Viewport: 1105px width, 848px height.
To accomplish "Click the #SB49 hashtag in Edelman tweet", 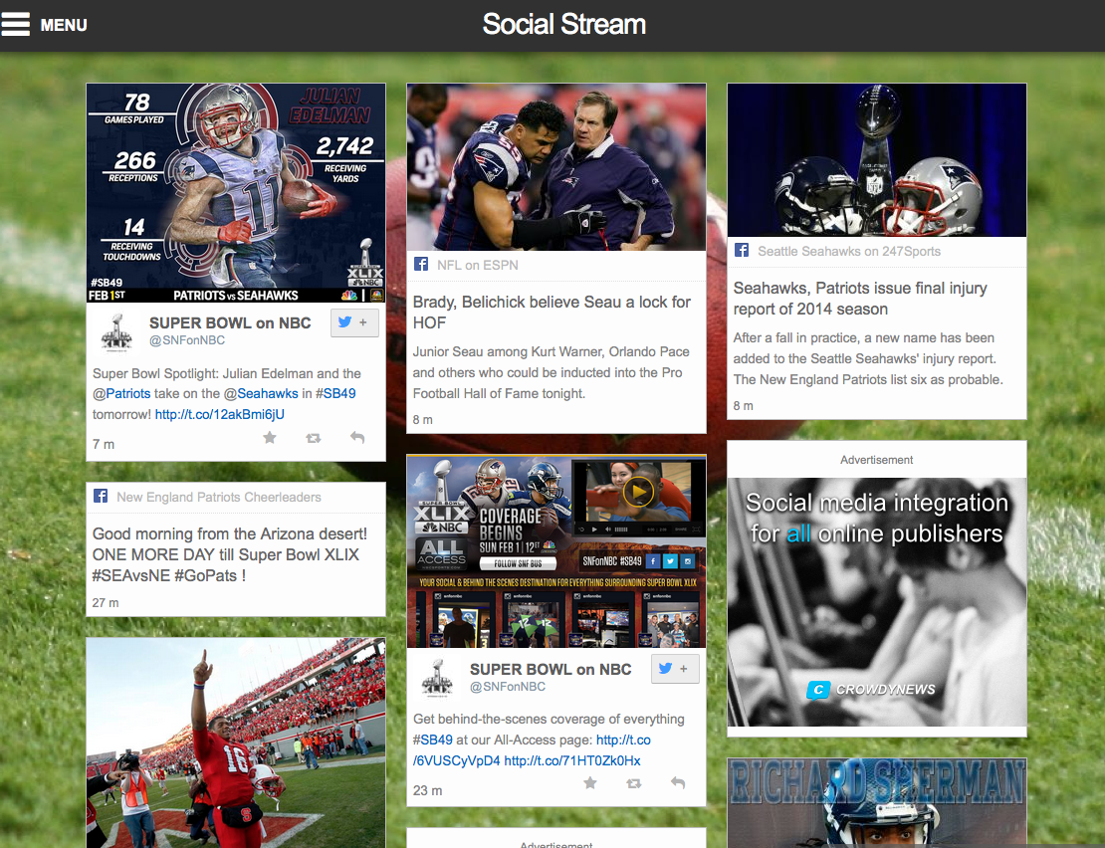I will point(335,394).
